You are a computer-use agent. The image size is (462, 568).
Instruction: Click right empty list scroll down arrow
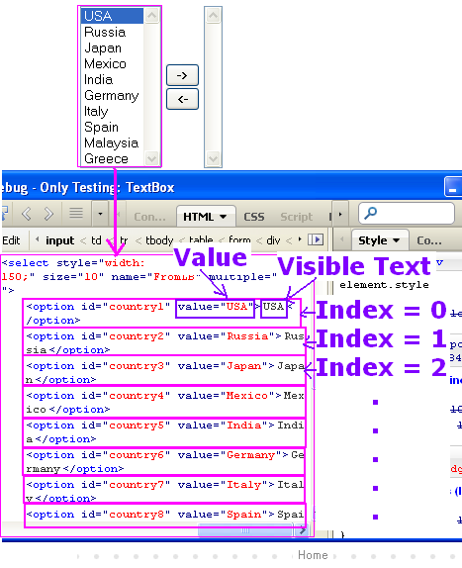point(213,158)
